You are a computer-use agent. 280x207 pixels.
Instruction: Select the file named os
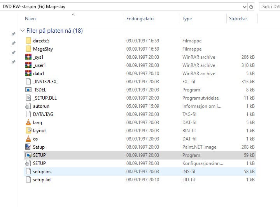(x=35, y=139)
